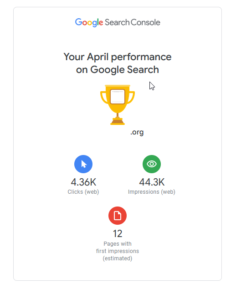
Task: Select the green eye impressions icon
Action: pos(151,164)
